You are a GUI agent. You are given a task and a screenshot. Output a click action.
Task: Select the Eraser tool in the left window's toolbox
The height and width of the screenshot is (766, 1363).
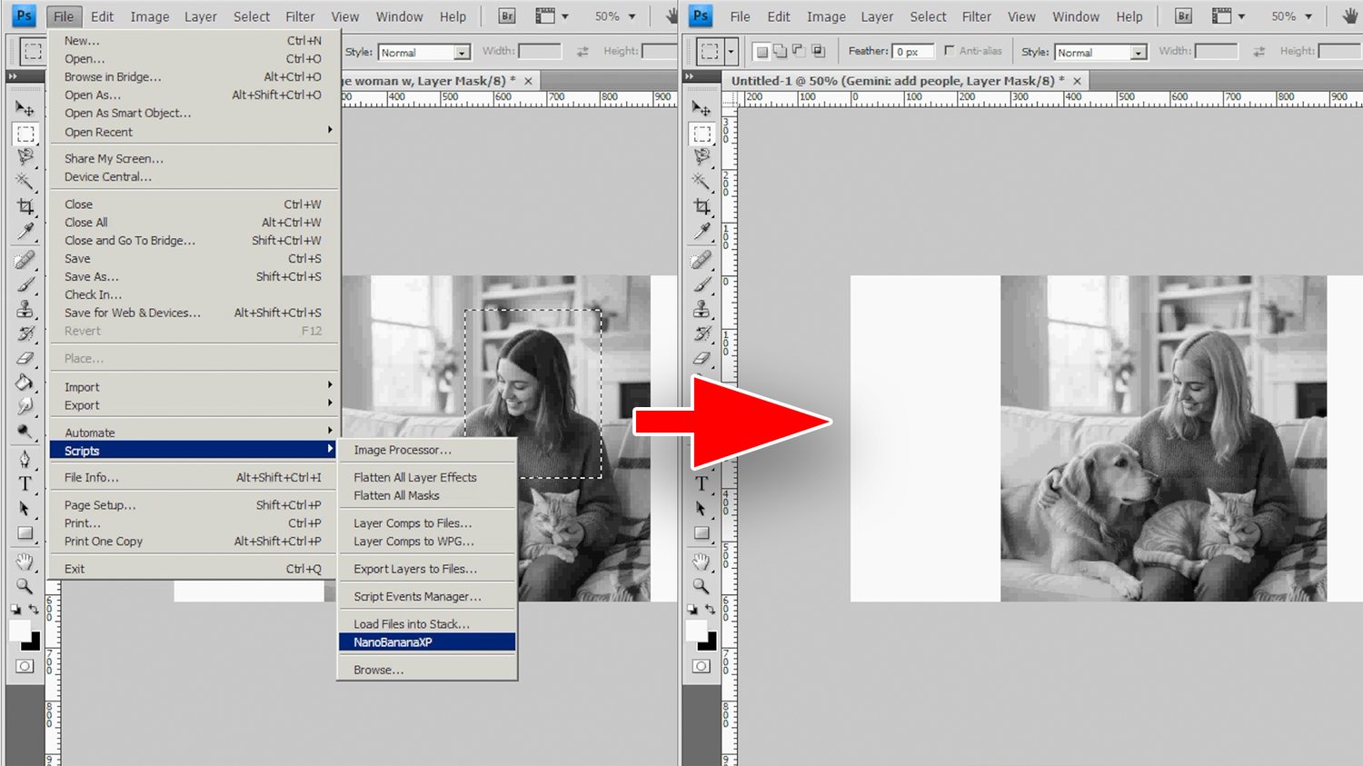25,359
